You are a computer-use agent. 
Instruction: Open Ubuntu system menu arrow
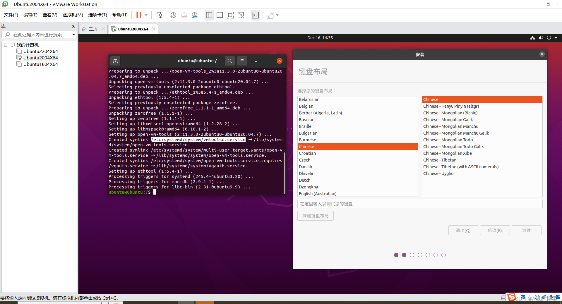tap(556, 38)
